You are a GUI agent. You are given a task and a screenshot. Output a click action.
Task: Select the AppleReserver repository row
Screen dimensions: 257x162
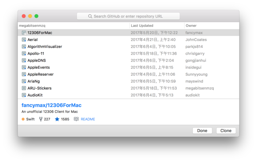point(128,74)
